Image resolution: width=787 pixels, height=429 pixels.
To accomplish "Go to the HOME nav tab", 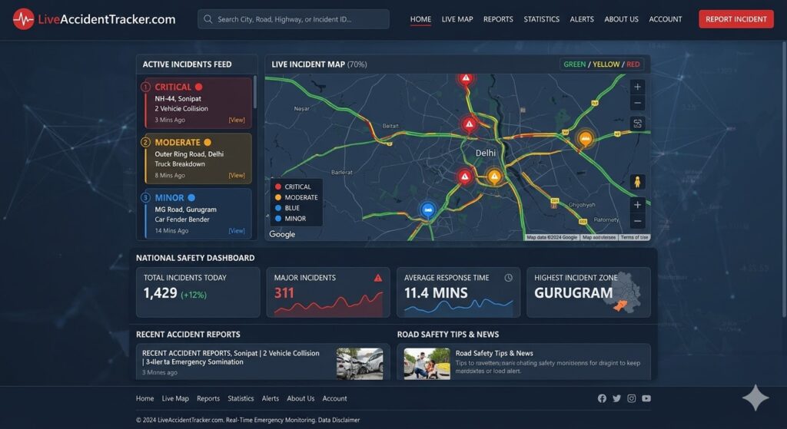I will click(x=420, y=19).
